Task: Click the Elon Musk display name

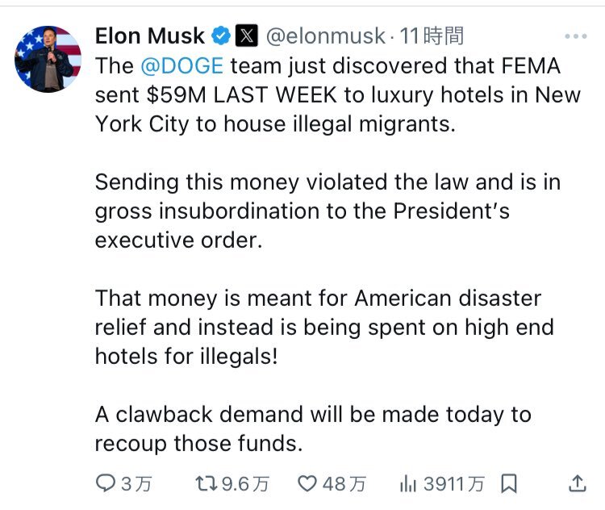Action: click(x=149, y=36)
